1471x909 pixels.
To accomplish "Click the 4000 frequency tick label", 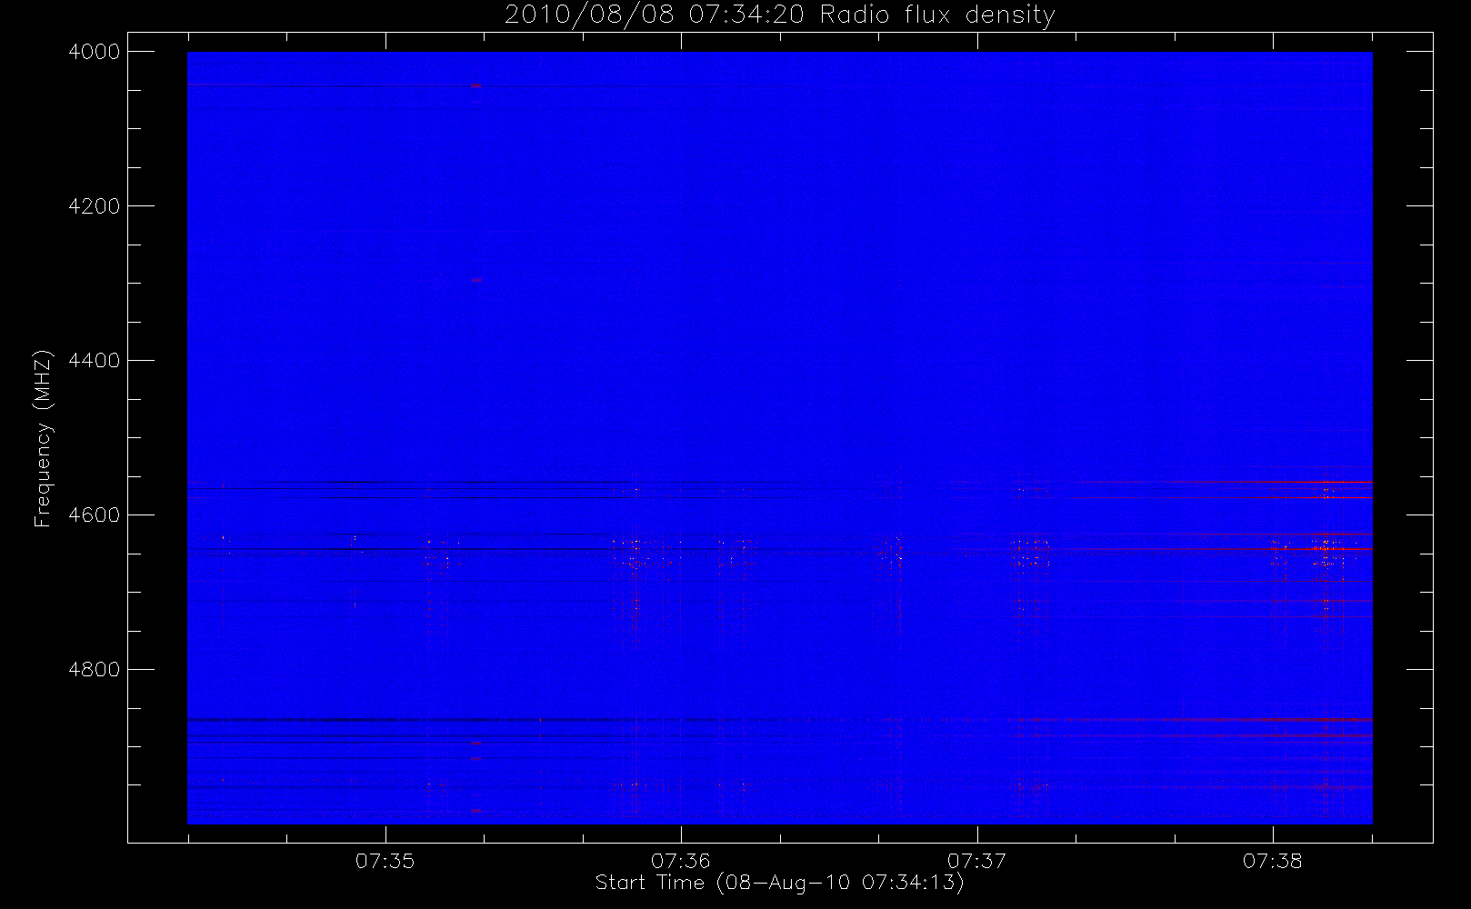I will pos(95,52).
